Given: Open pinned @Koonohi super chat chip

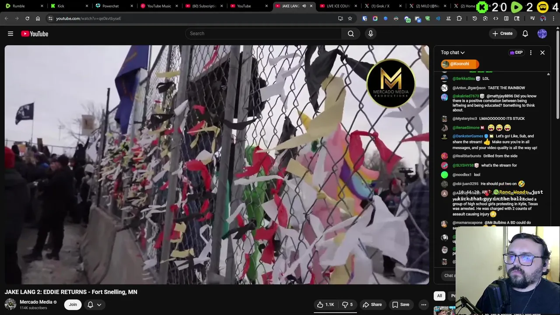Looking at the screenshot, I should [460, 64].
